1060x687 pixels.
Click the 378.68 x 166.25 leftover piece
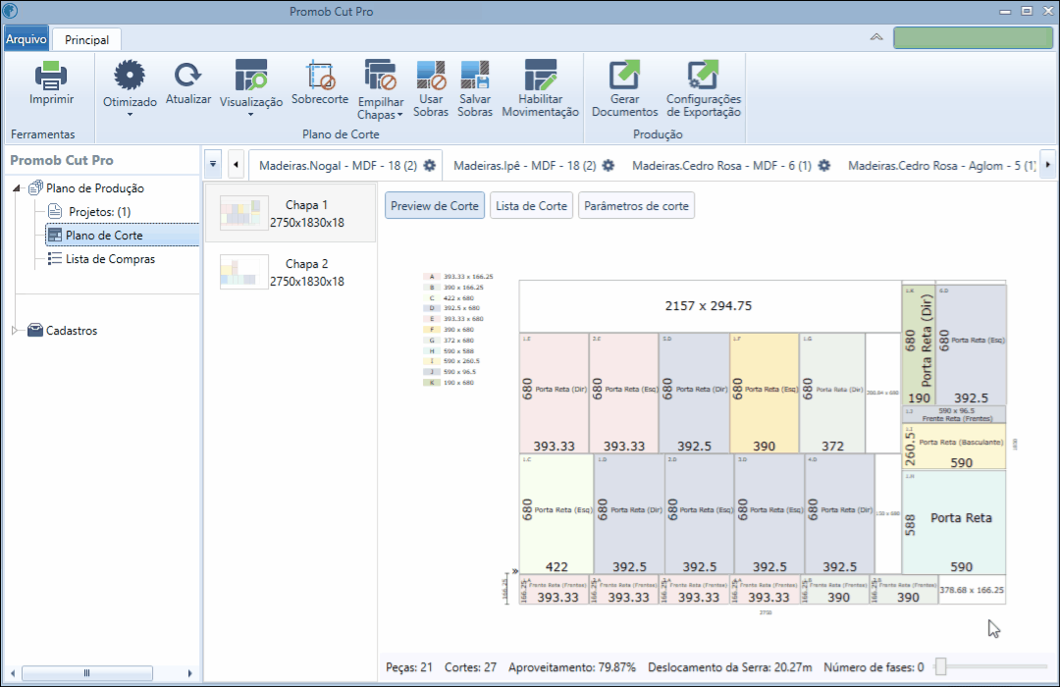(972, 590)
